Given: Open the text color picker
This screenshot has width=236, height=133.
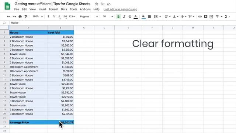Looking at the screenshot, I should click(x=136, y=17).
